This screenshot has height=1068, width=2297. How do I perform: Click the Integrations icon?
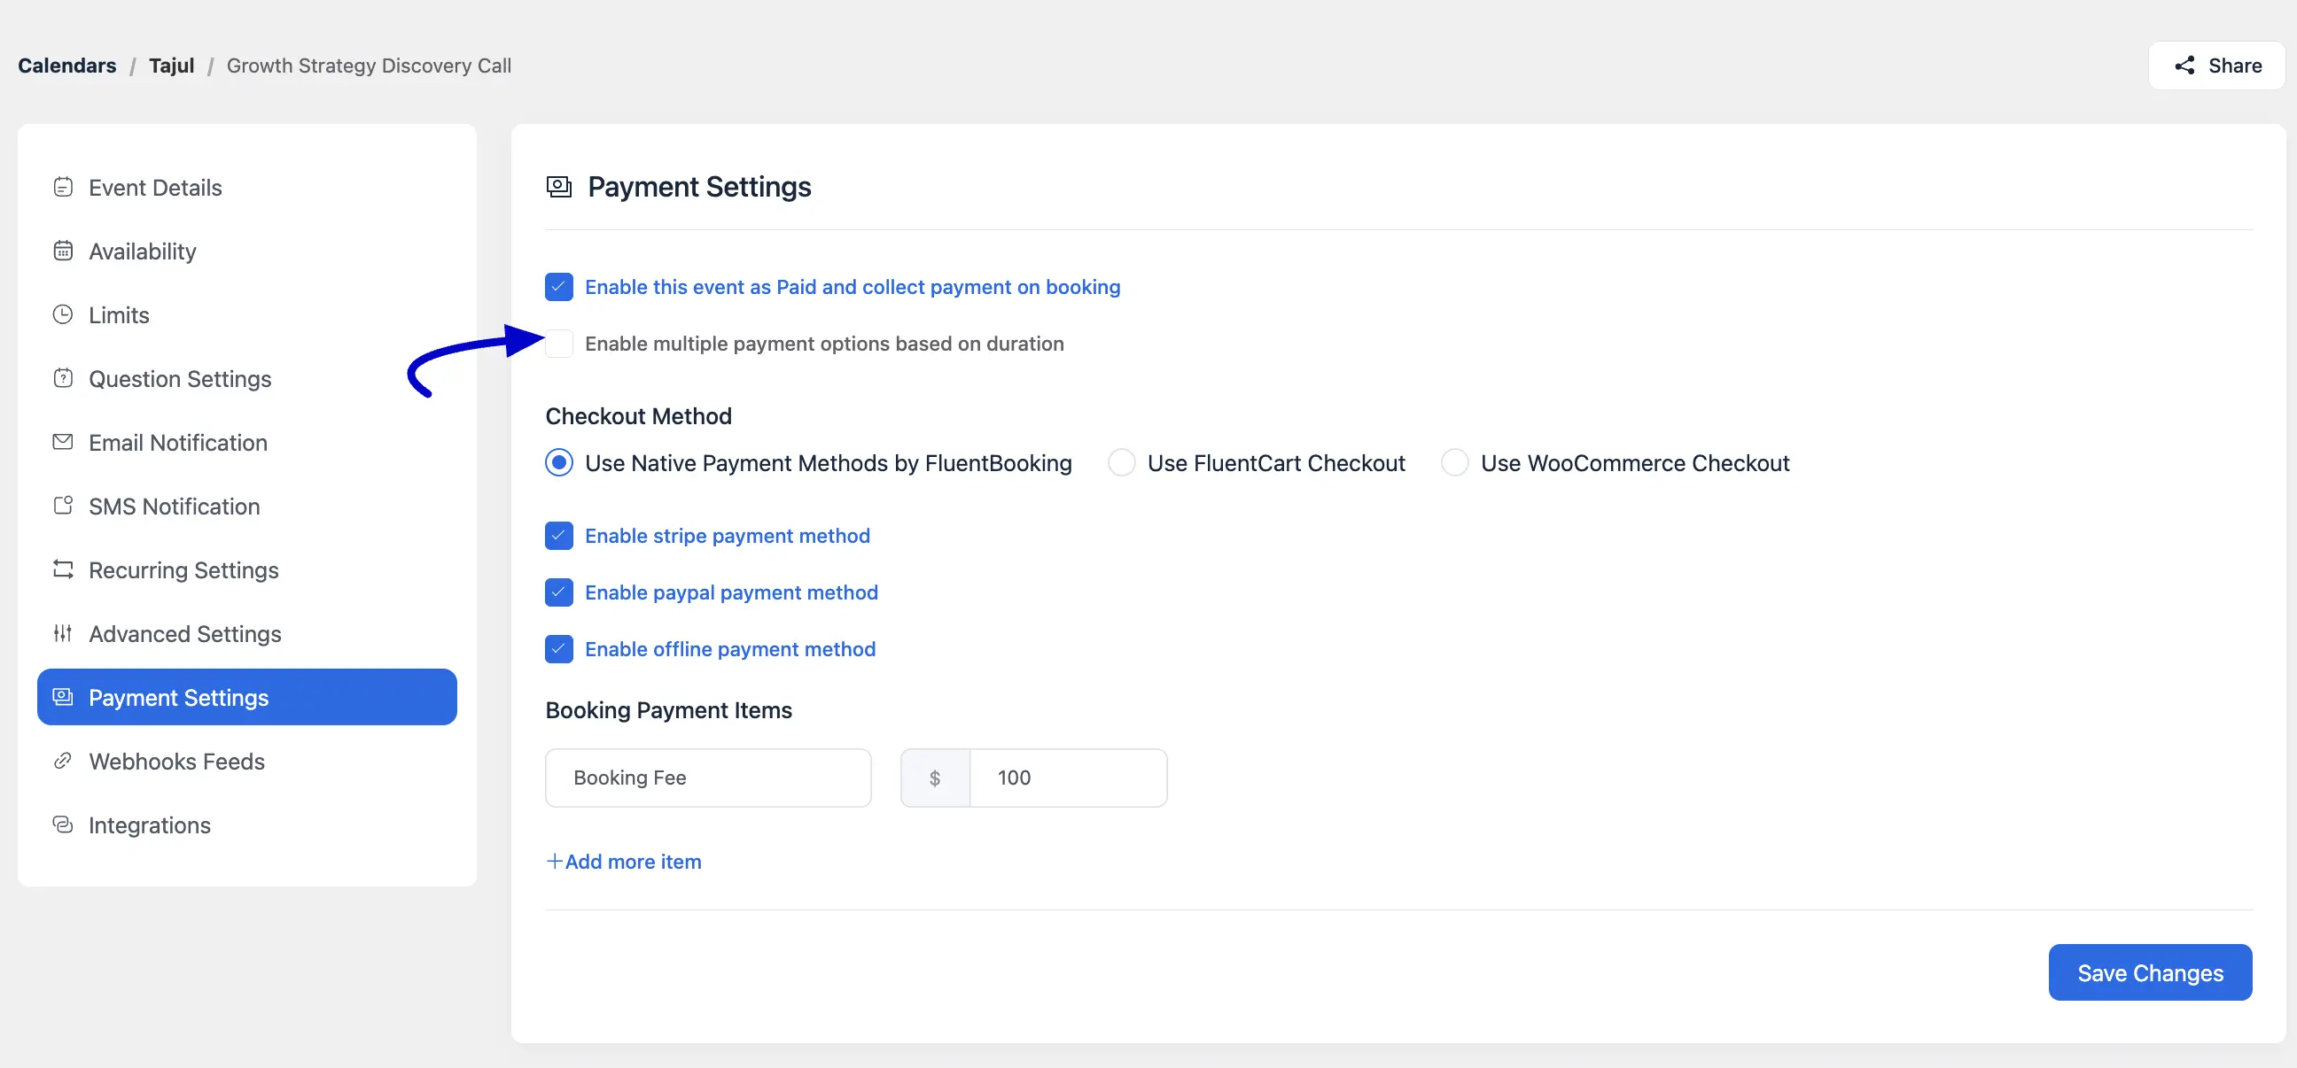pyautogui.click(x=62, y=824)
